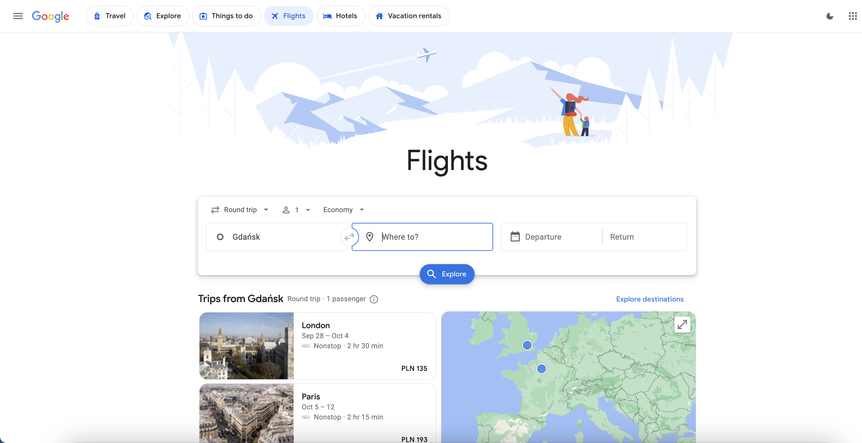Select the Things to do page

(226, 16)
